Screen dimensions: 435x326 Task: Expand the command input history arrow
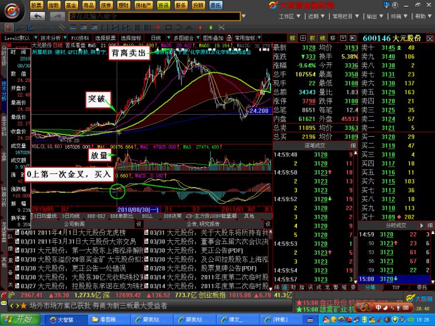pyautogui.click(x=243, y=16)
